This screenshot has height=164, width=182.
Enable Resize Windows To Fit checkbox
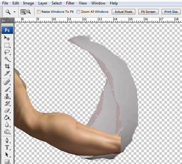(39, 12)
